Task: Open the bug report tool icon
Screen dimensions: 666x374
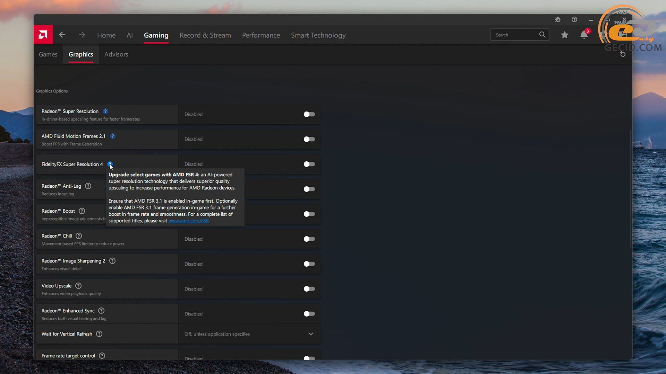Action: [558, 20]
